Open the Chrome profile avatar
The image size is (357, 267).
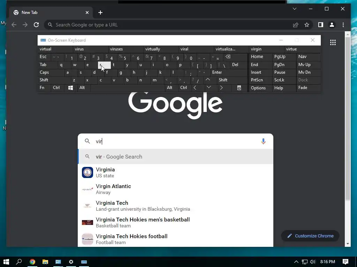pos(332,25)
